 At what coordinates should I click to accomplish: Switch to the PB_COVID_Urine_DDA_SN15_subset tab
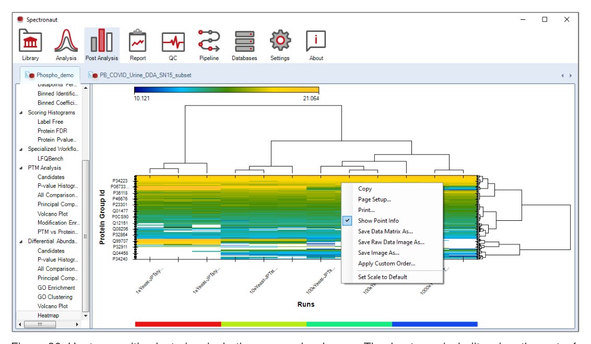pyautogui.click(x=140, y=75)
